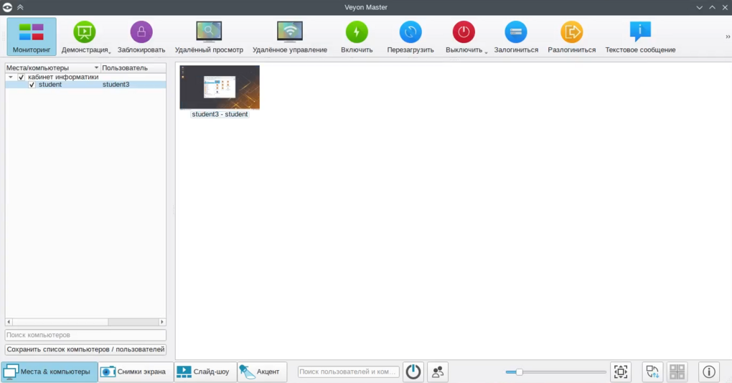Image resolution: width=732 pixels, height=383 pixels.
Task: Select student3 user cell
Action: tap(116, 85)
